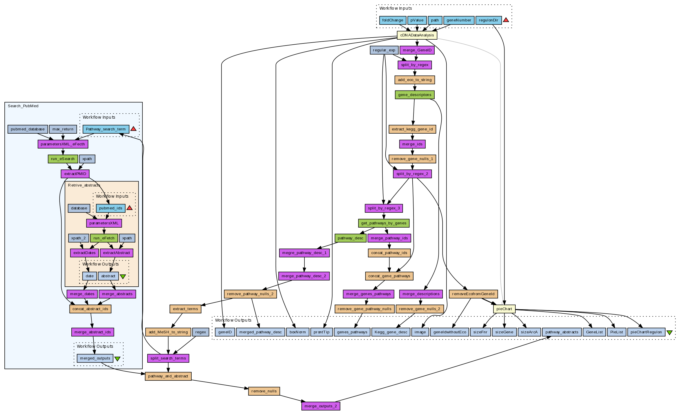The width and height of the screenshot is (680, 415).
Task: Click the regular_exp constant node
Action: tap(384, 50)
